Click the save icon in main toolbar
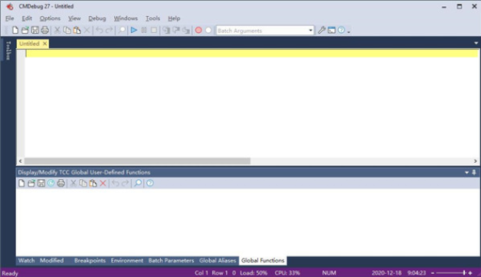Screen dimensions: 481x277 pos(35,30)
